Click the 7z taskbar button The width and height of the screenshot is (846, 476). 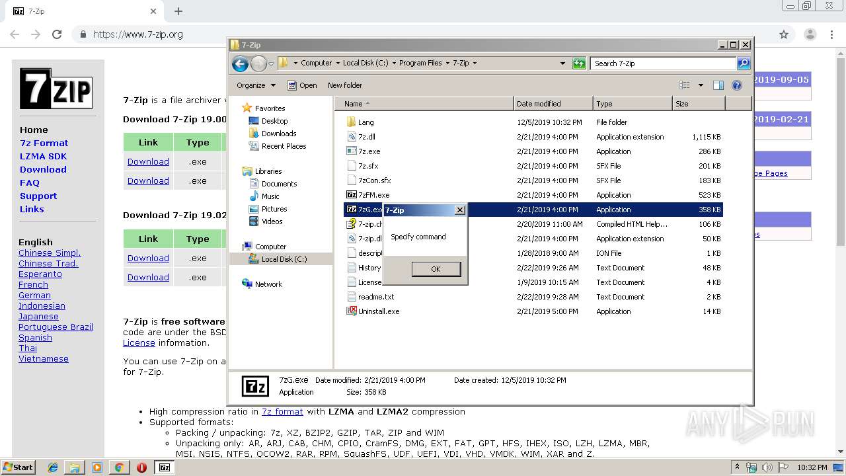(x=165, y=467)
